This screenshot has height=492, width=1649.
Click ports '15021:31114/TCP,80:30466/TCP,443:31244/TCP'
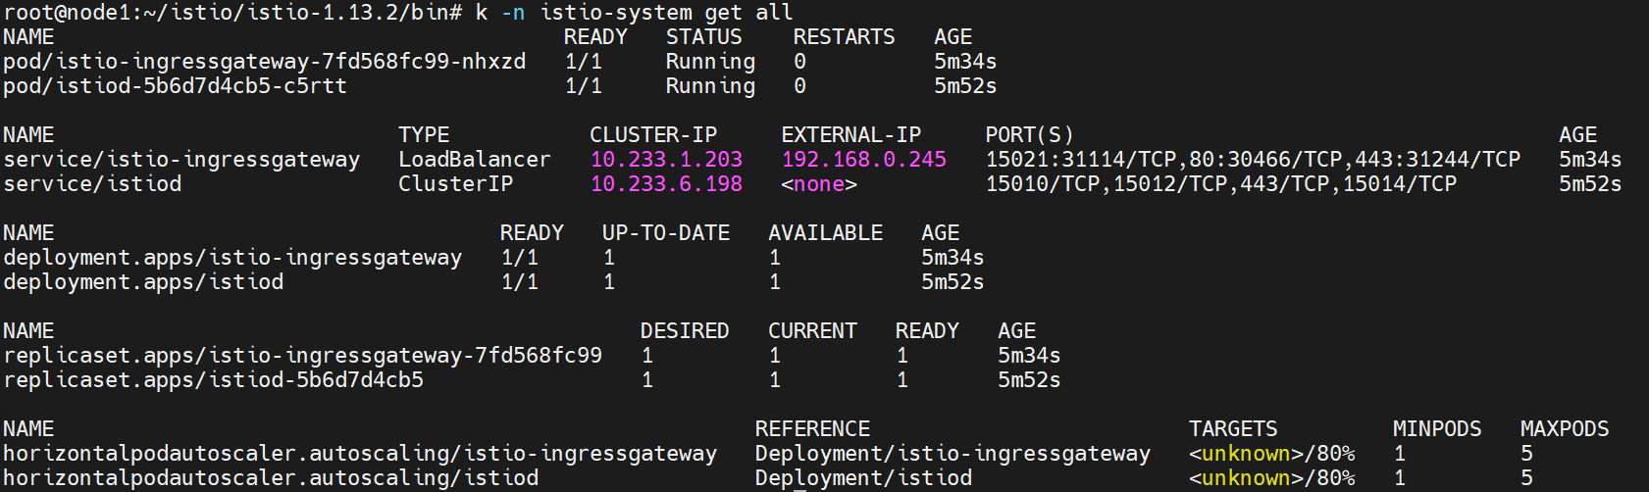click(1253, 160)
